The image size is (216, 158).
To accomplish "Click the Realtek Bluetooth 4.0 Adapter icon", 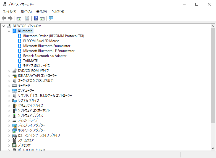I will [20, 56].
